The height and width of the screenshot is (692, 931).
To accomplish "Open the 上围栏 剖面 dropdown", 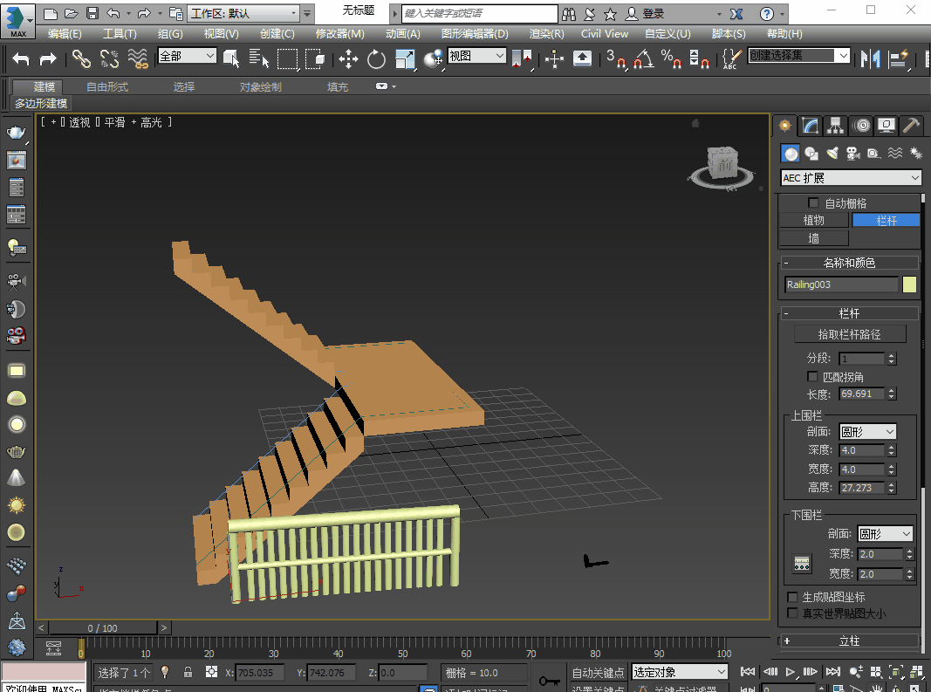I will tap(867, 432).
